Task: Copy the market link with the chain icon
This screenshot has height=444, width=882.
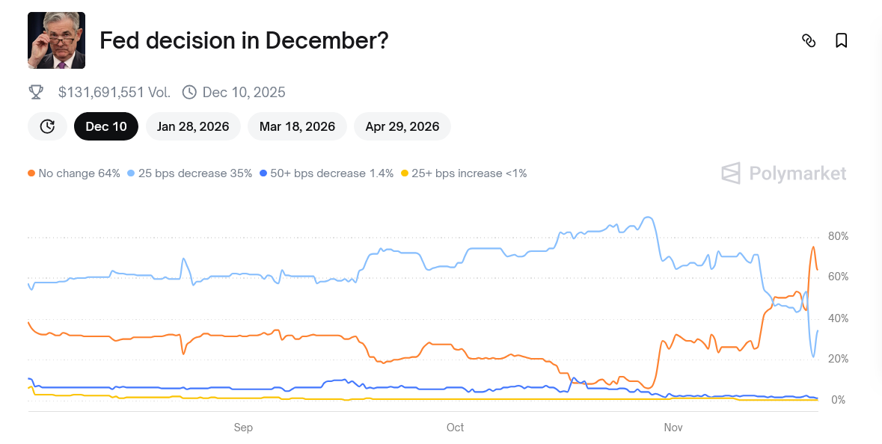Action: click(x=808, y=40)
